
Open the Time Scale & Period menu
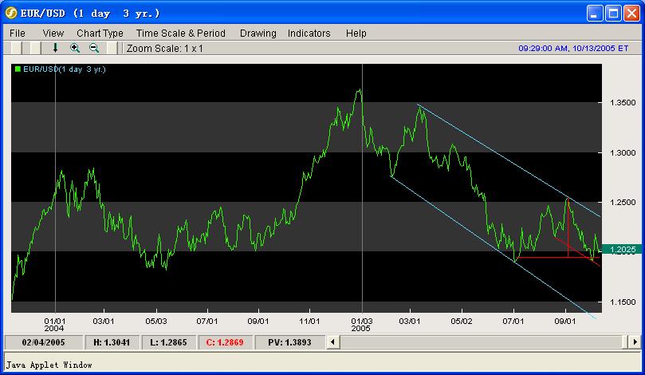point(180,34)
